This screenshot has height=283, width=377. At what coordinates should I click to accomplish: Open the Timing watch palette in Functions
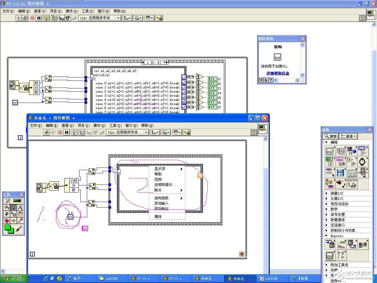point(362,162)
